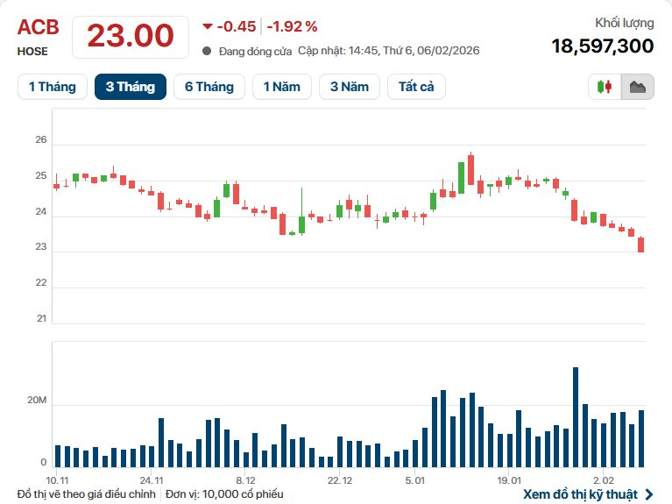Click the 23.00 current price box
672x504 pixels.
pos(130,36)
